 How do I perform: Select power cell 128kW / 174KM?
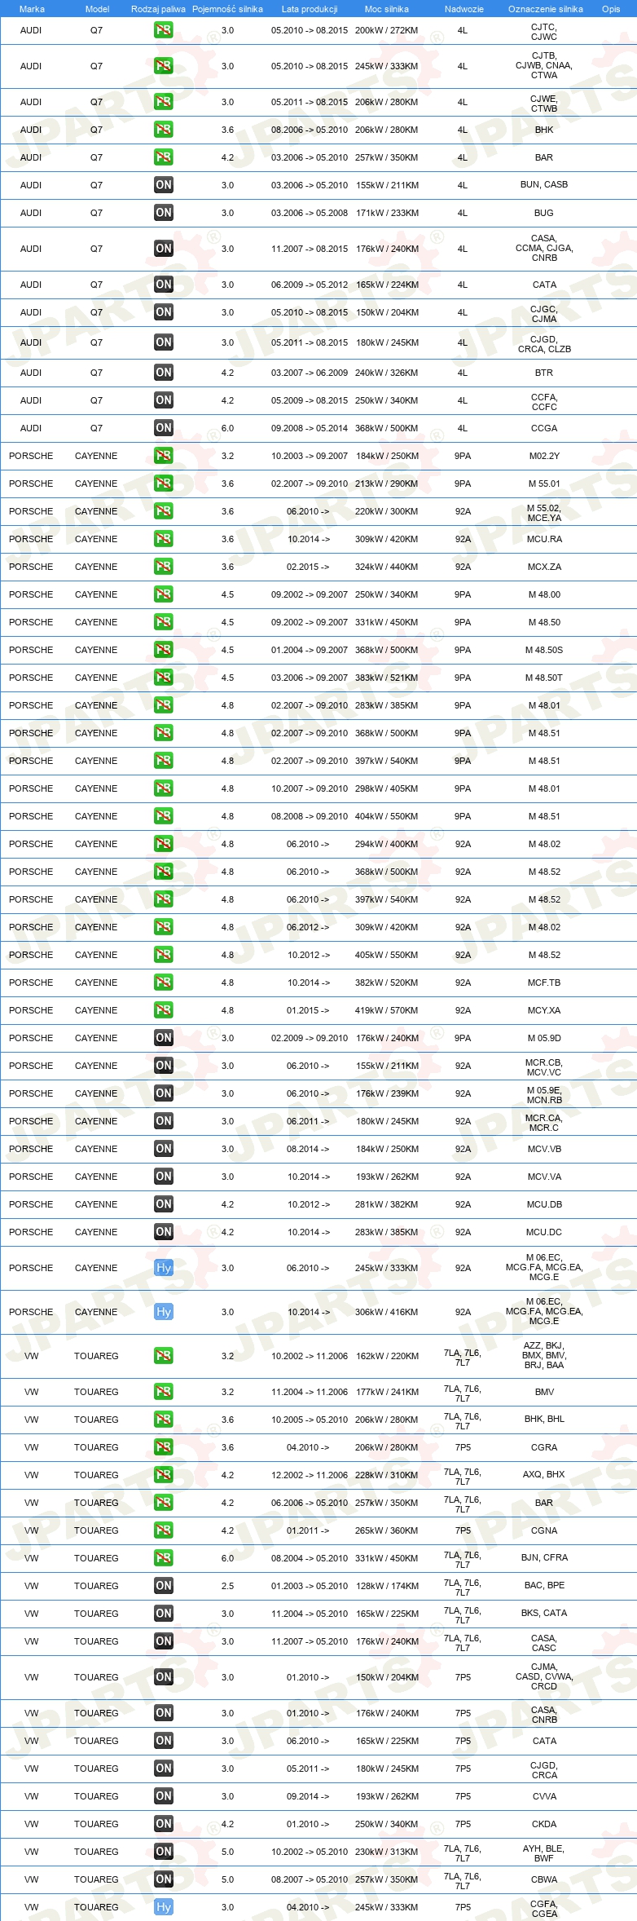pyautogui.click(x=387, y=1586)
